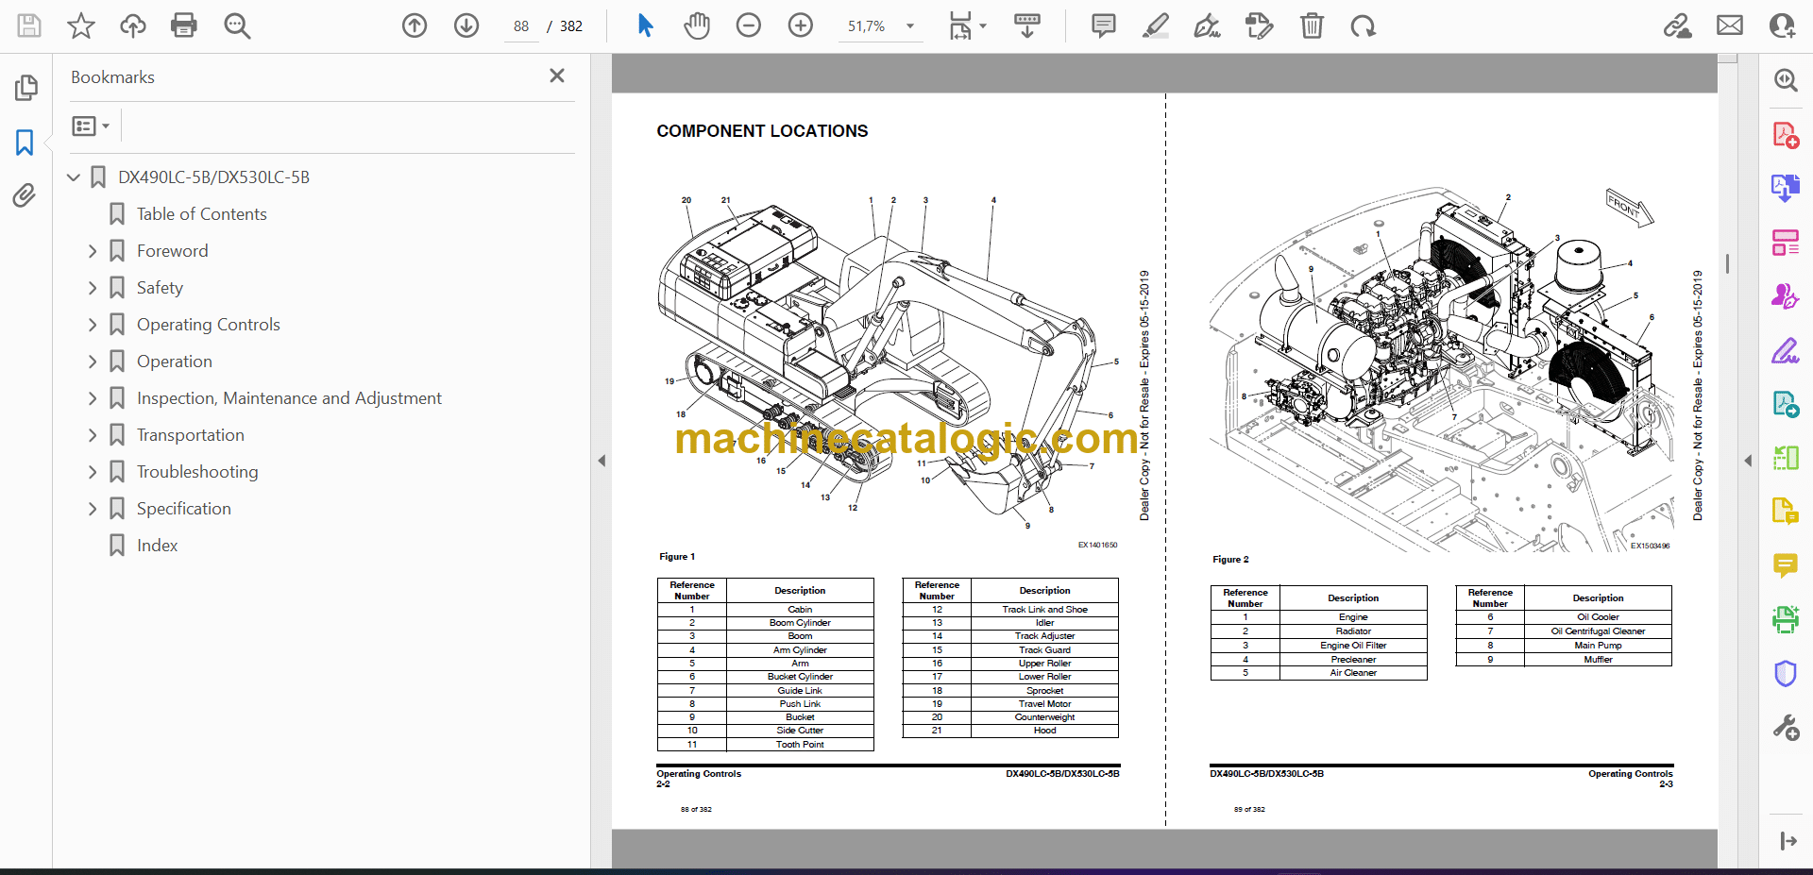Collapse the DX490LC-5B/DX530LC-5B bookmark tree
The image size is (1813, 875).
click(x=74, y=177)
